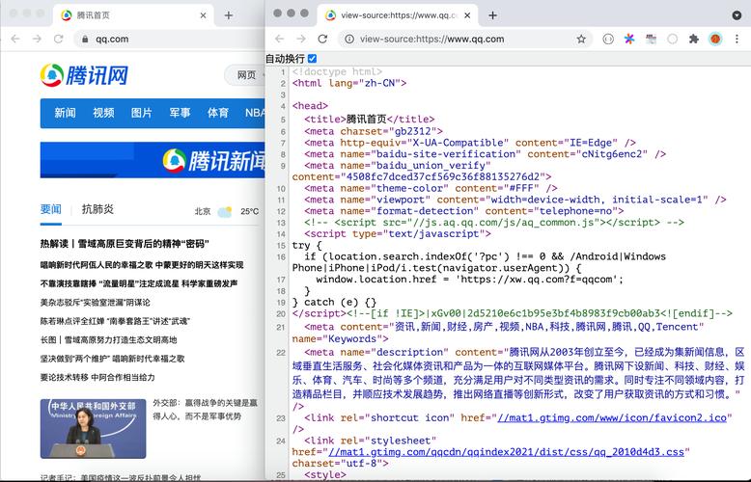
Task: Switch to the 要闻 tab
Action: [x=51, y=209]
